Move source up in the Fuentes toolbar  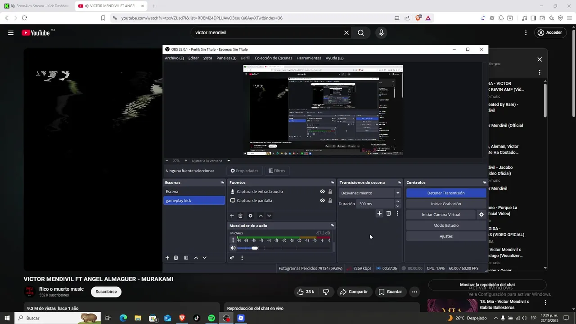(x=261, y=216)
